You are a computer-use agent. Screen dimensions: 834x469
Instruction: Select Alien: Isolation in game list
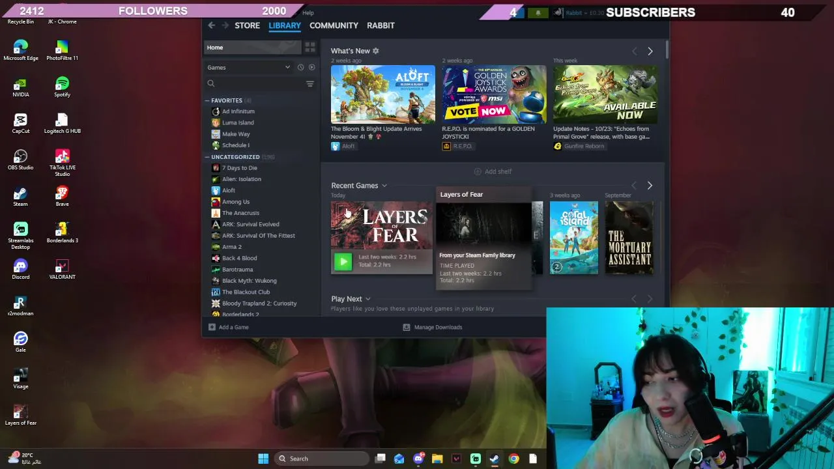point(242,179)
